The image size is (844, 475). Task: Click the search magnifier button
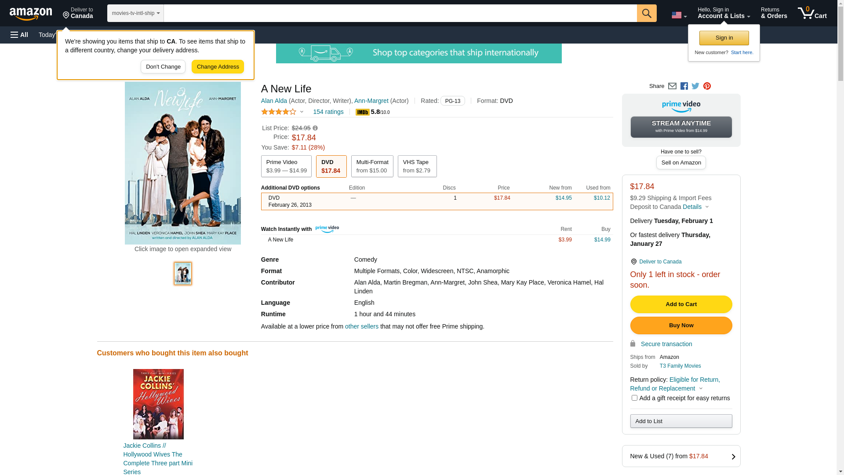point(647,13)
